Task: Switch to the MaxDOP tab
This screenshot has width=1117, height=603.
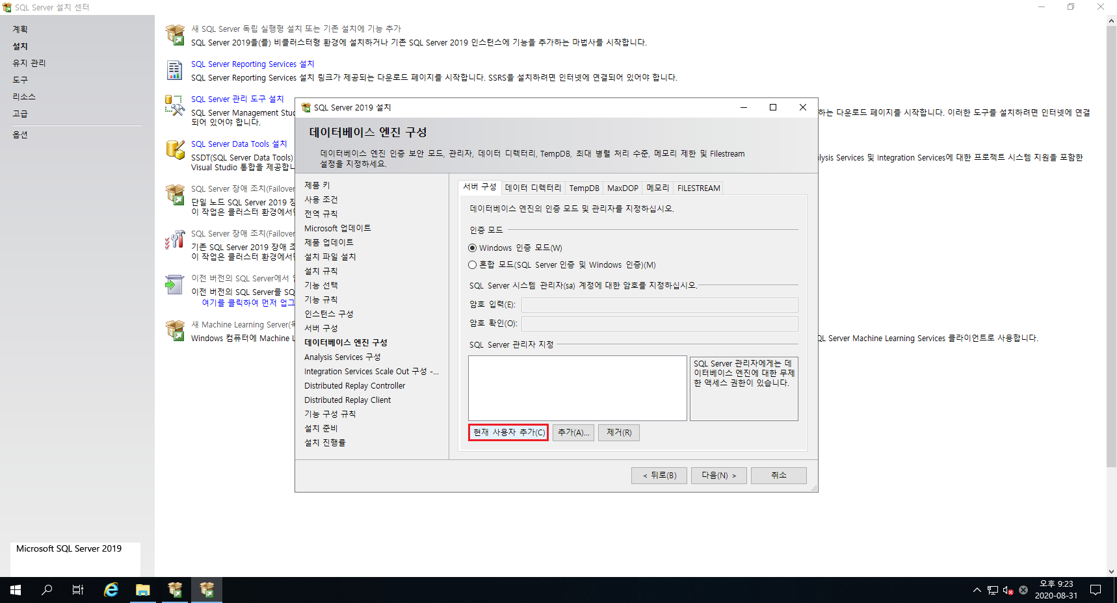Action: point(622,188)
